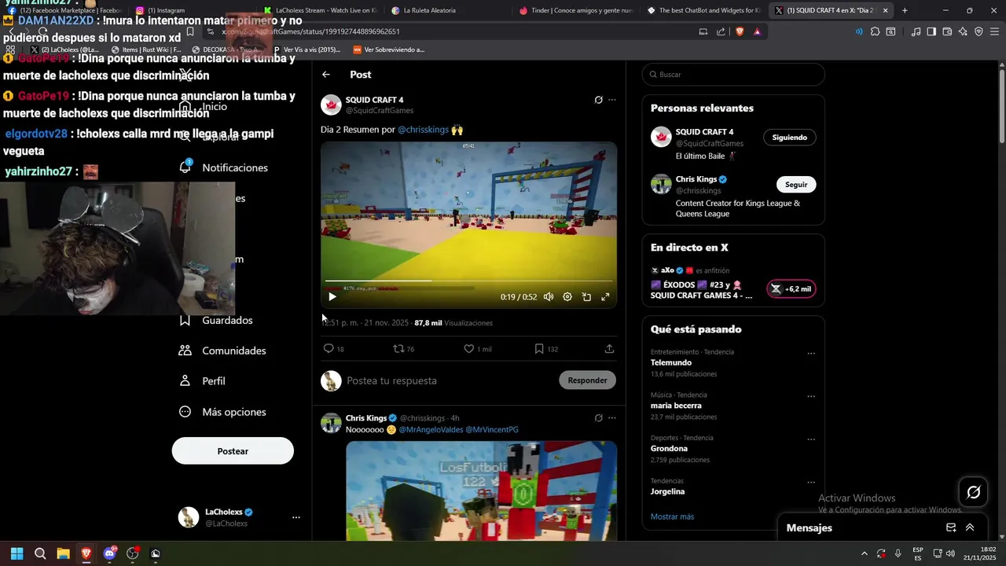The width and height of the screenshot is (1006, 566).
Task: Join the live space with +6,2 mil
Action: point(791,289)
